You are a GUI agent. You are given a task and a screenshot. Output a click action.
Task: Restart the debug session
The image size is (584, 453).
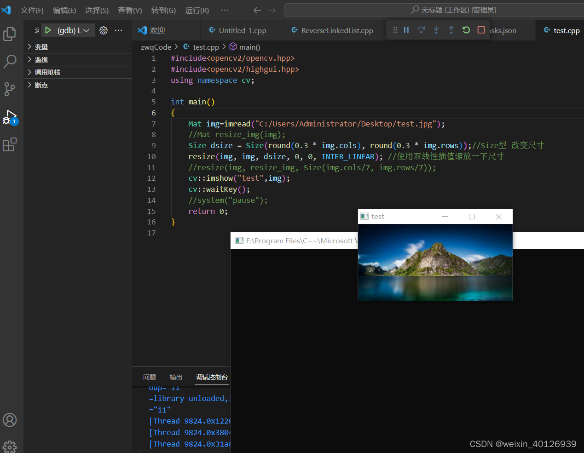click(x=466, y=30)
